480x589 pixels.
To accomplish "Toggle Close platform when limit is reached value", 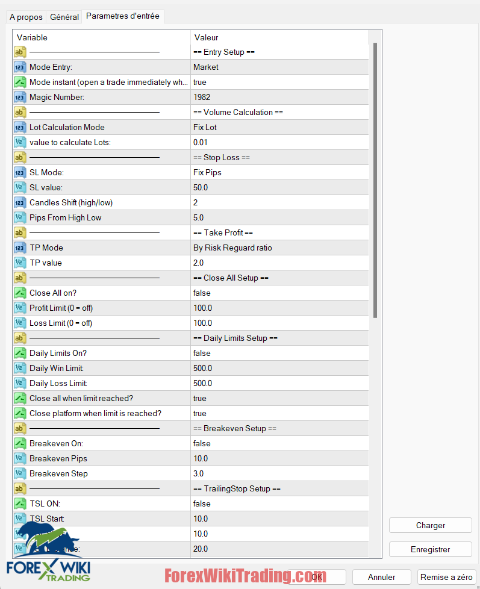I will pos(280,413).
